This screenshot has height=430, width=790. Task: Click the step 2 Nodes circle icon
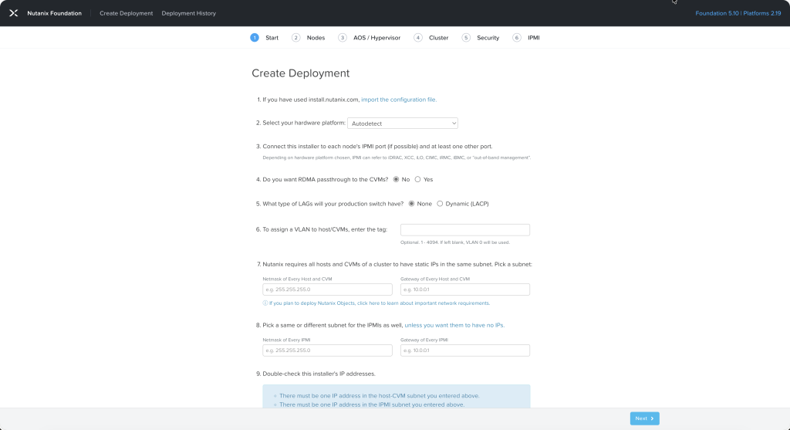tap(295, 38)
